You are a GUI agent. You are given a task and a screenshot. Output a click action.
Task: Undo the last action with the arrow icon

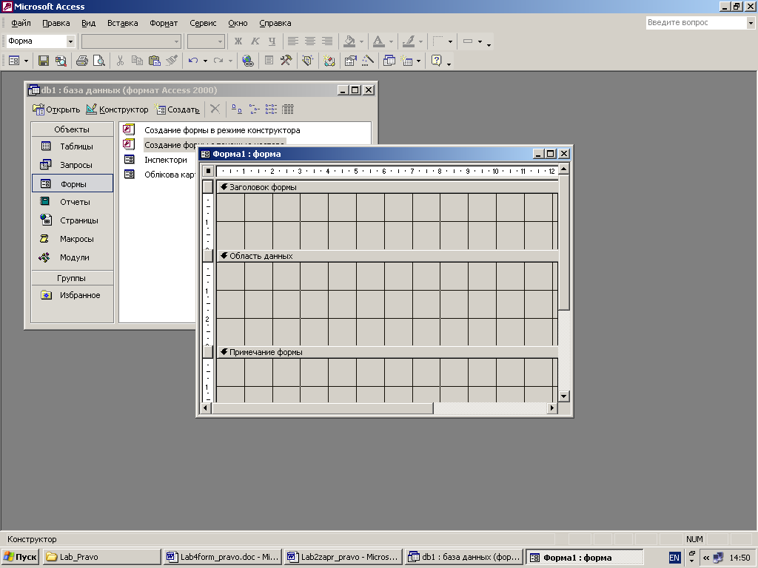[193, 61]
